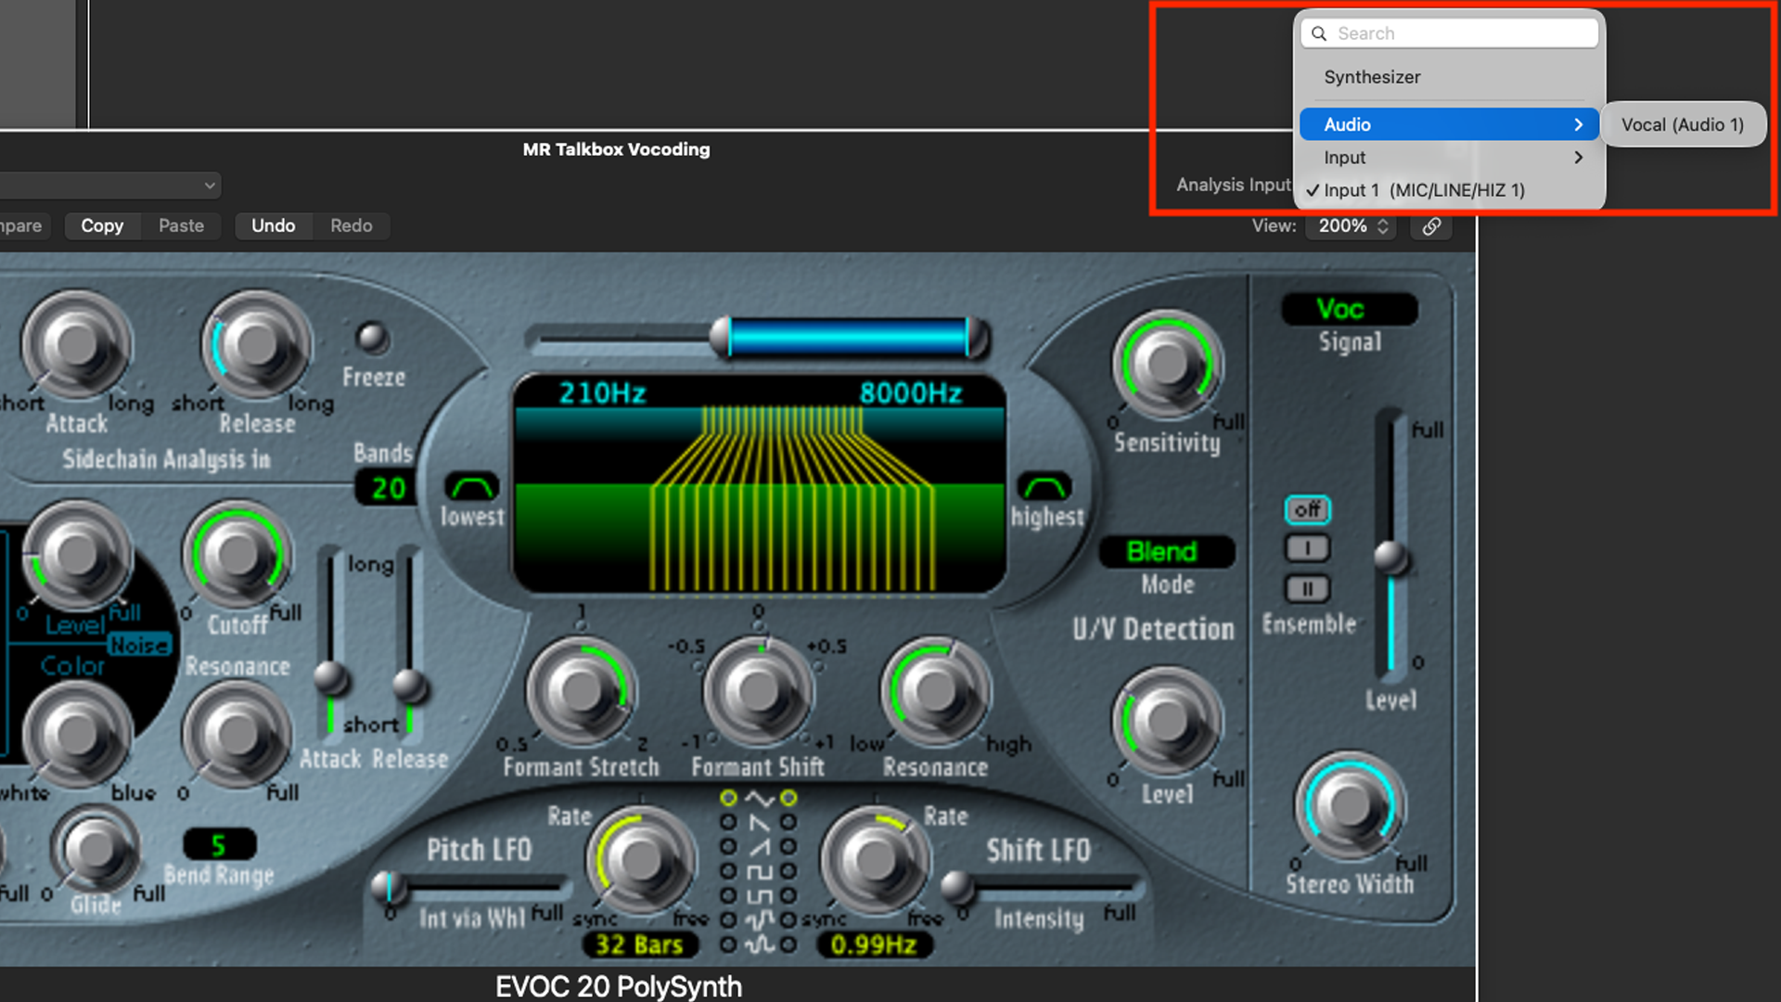Click the Formant Shift knob
This screenshot has width=1781, height=1002.
(x=759, y=691)
